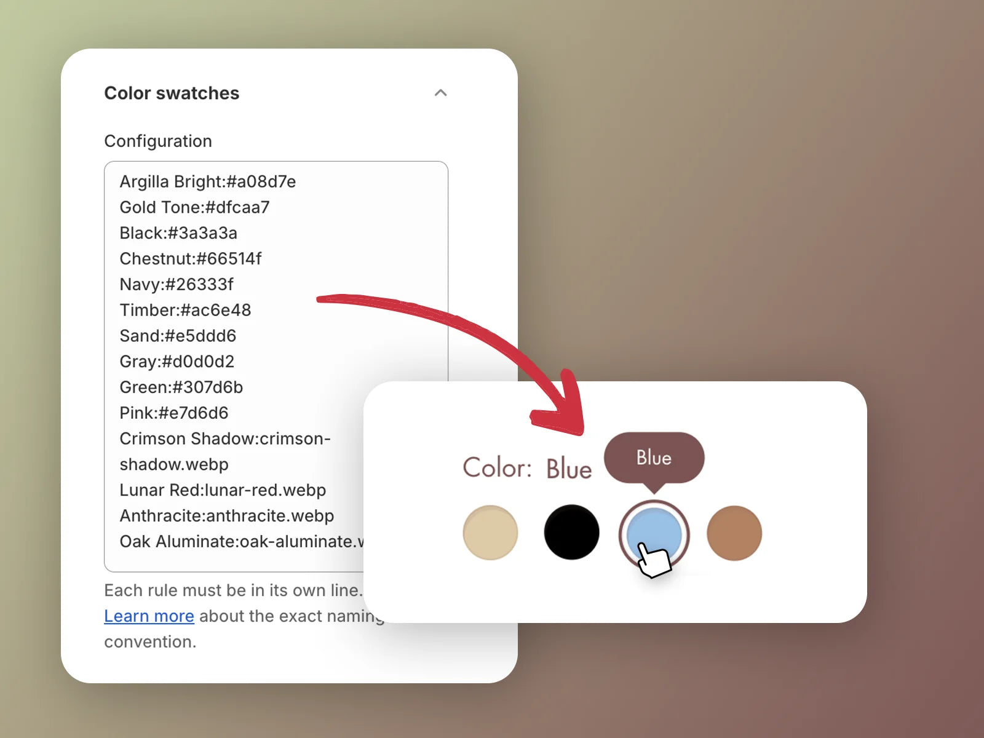This screenshot has height=738, width=984.
Task: Select the black color swatch
Action: tap(571, 533)
